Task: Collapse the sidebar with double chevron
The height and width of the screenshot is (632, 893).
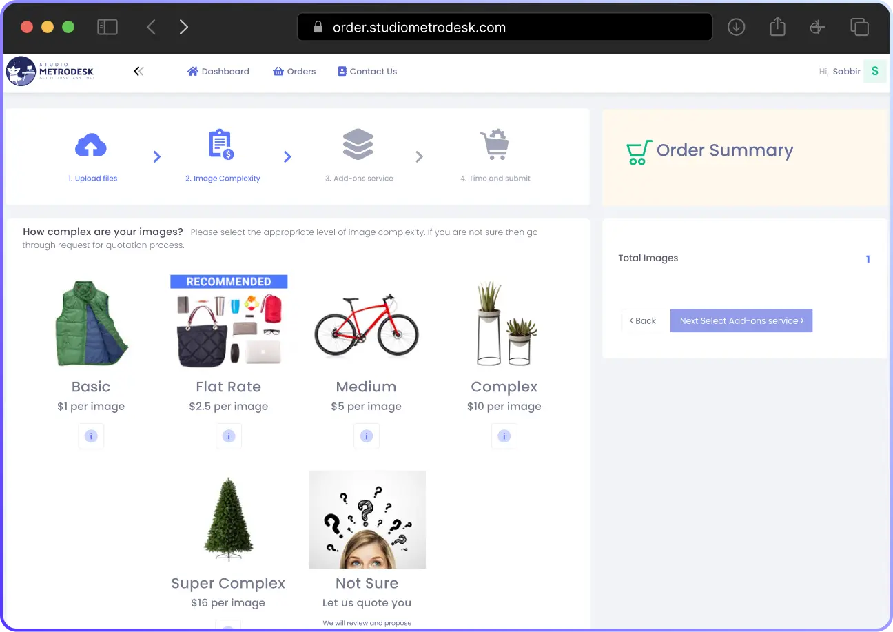Action: (x=138, y=71)
